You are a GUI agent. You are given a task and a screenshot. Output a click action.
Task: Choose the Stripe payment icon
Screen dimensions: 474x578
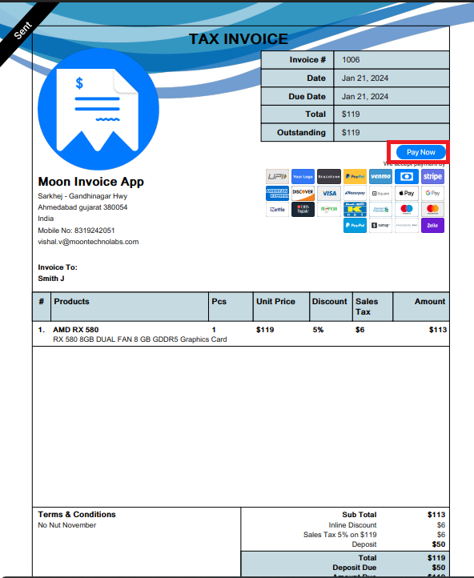click(x=432, y=177)
